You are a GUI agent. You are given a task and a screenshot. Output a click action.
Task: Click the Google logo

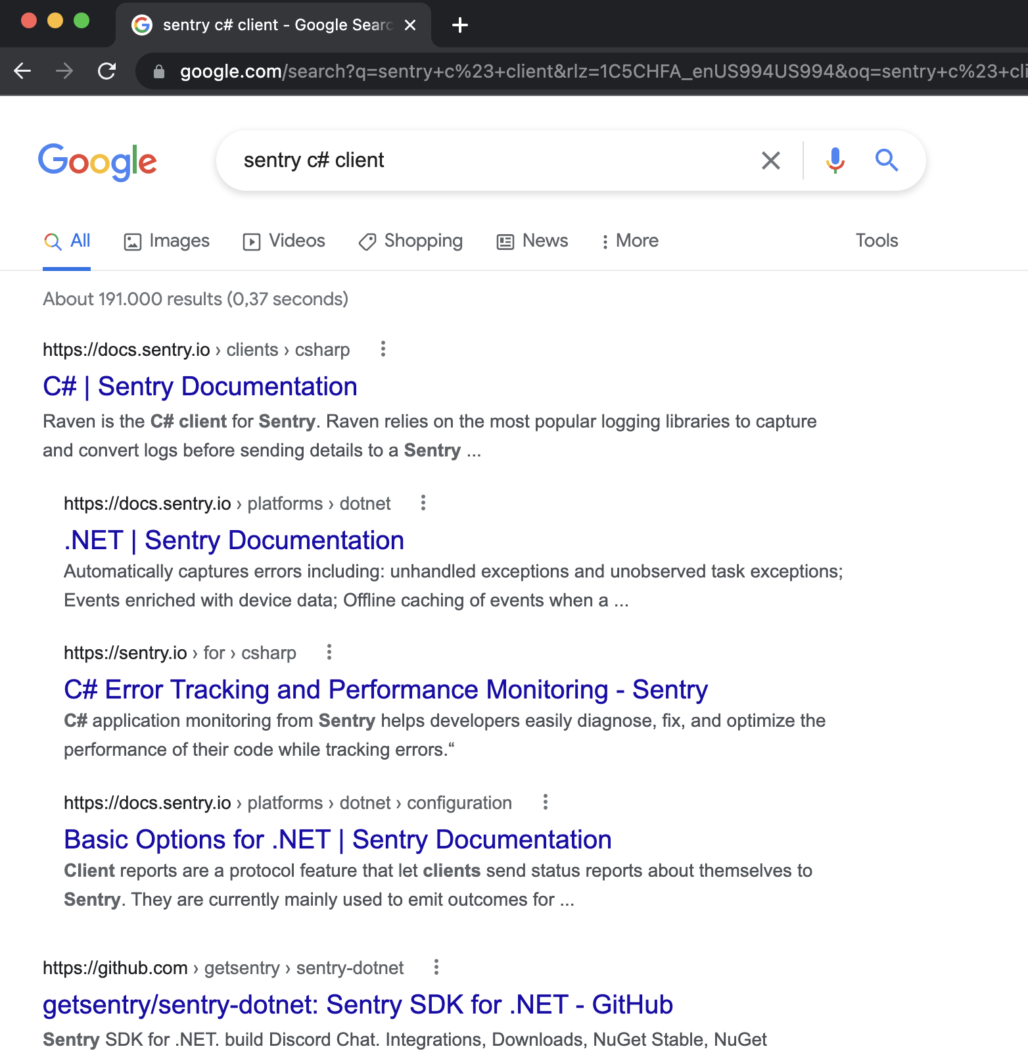click(x=97, y=161)
